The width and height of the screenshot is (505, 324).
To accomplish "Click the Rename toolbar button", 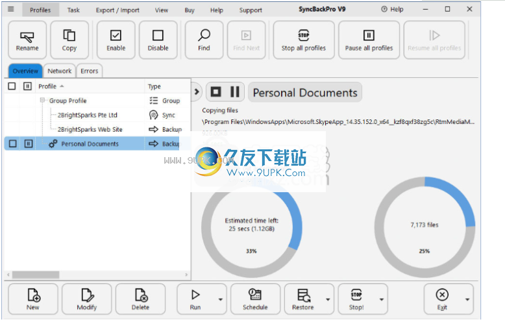I will (27, 40).
